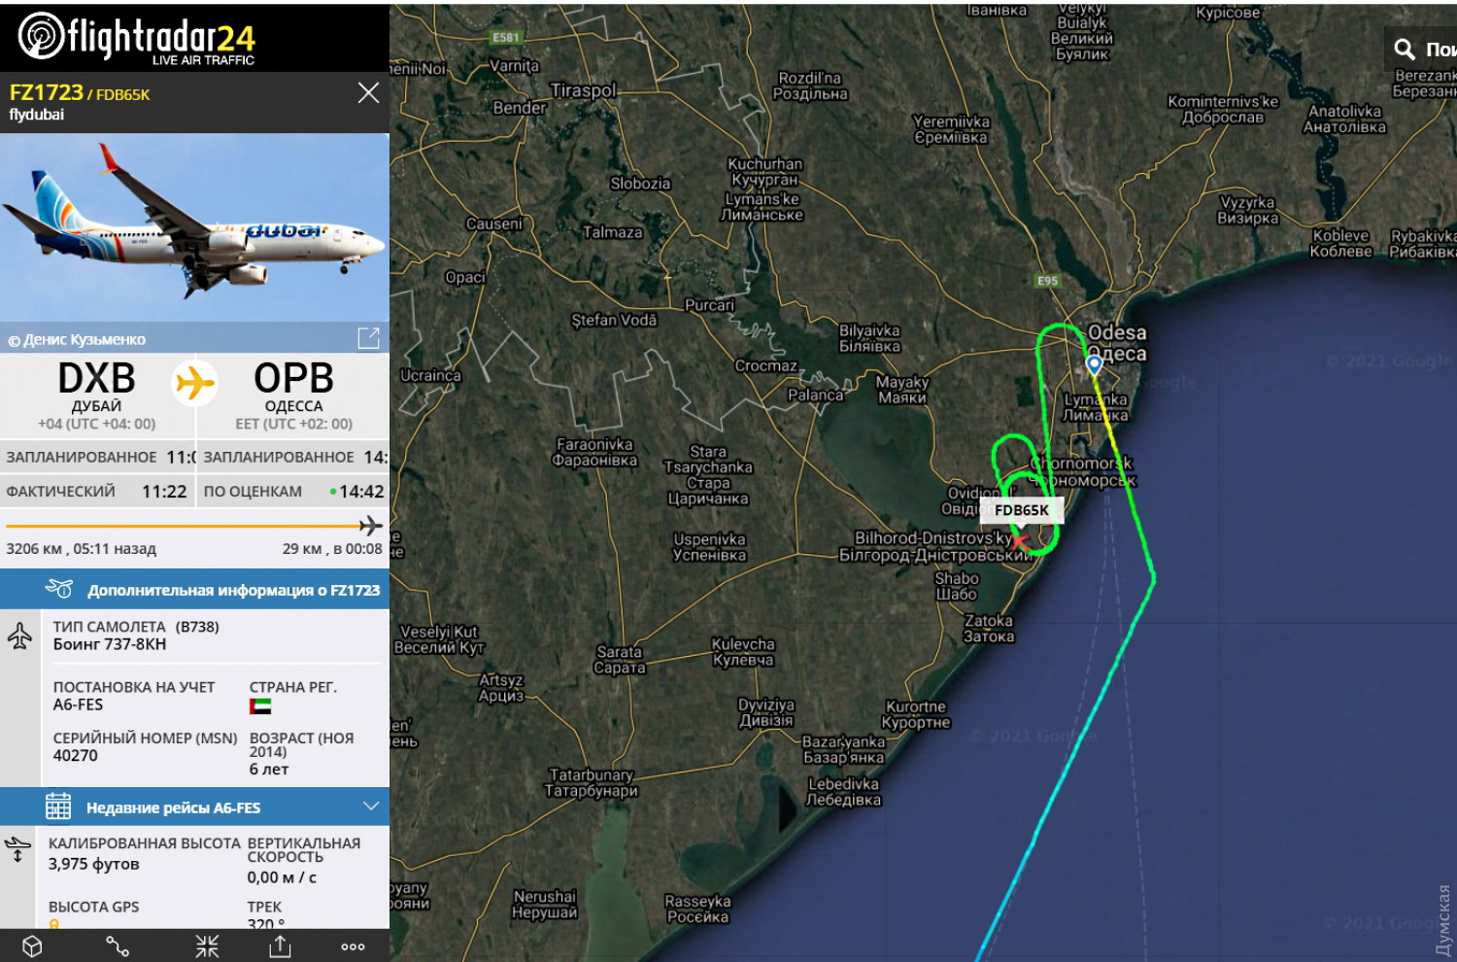Image resolution: width=1457 pixels, height=962 pixels.
Task: Click the FDB65K aircraft label on map
Action: [1022, 510]
